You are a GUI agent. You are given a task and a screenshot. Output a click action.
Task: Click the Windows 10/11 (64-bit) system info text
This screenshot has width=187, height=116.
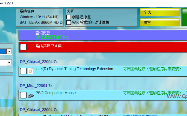pos(39,17)
